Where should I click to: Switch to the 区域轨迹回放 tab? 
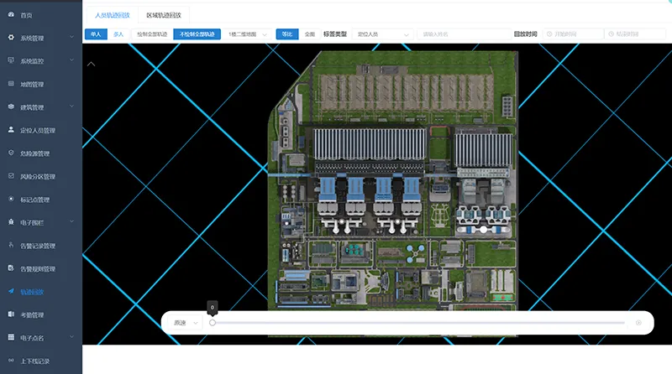(164, 15)
